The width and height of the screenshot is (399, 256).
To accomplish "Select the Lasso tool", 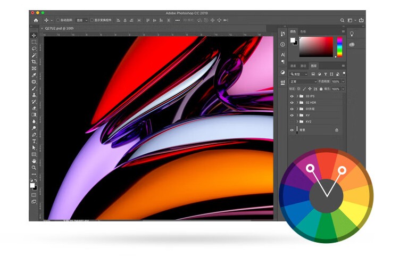I will click(x=34, y=48).
